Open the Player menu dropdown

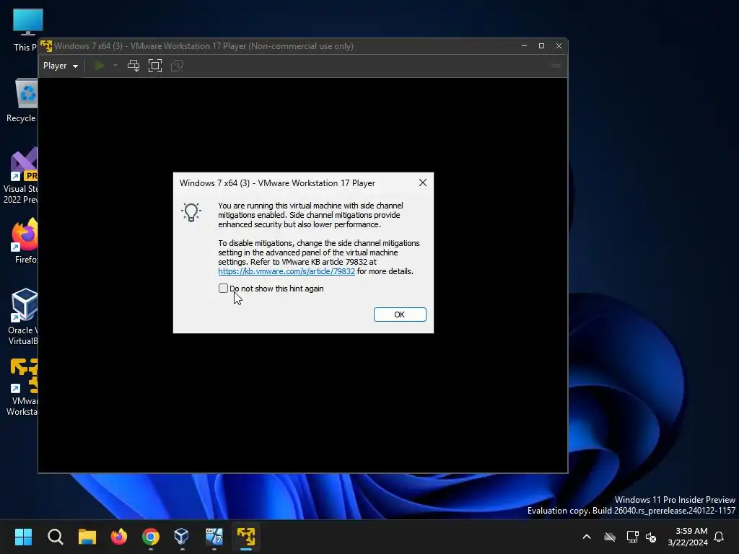pyautogui.click(x=61, y=66)
